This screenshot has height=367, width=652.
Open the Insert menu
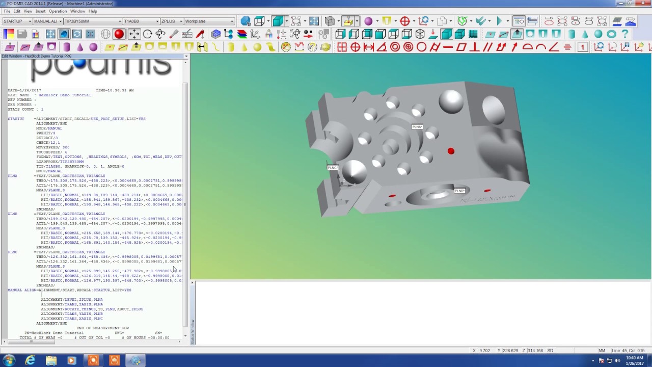[40, 11]
